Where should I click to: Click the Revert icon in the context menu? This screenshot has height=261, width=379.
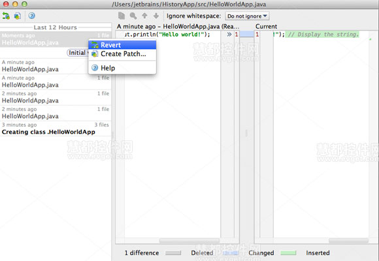click(95, 45)
